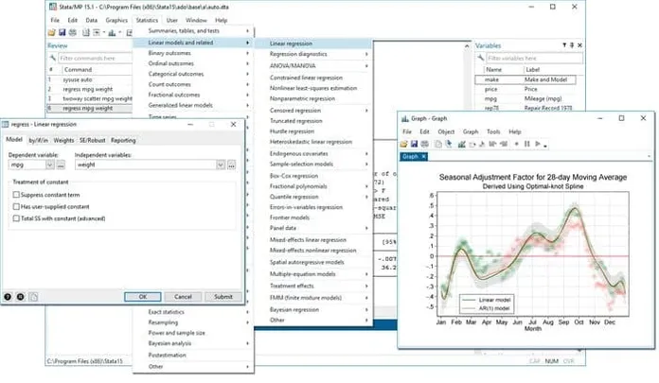
Task: Pause recording icon in Graph toolbar
Action: (527, 144)
